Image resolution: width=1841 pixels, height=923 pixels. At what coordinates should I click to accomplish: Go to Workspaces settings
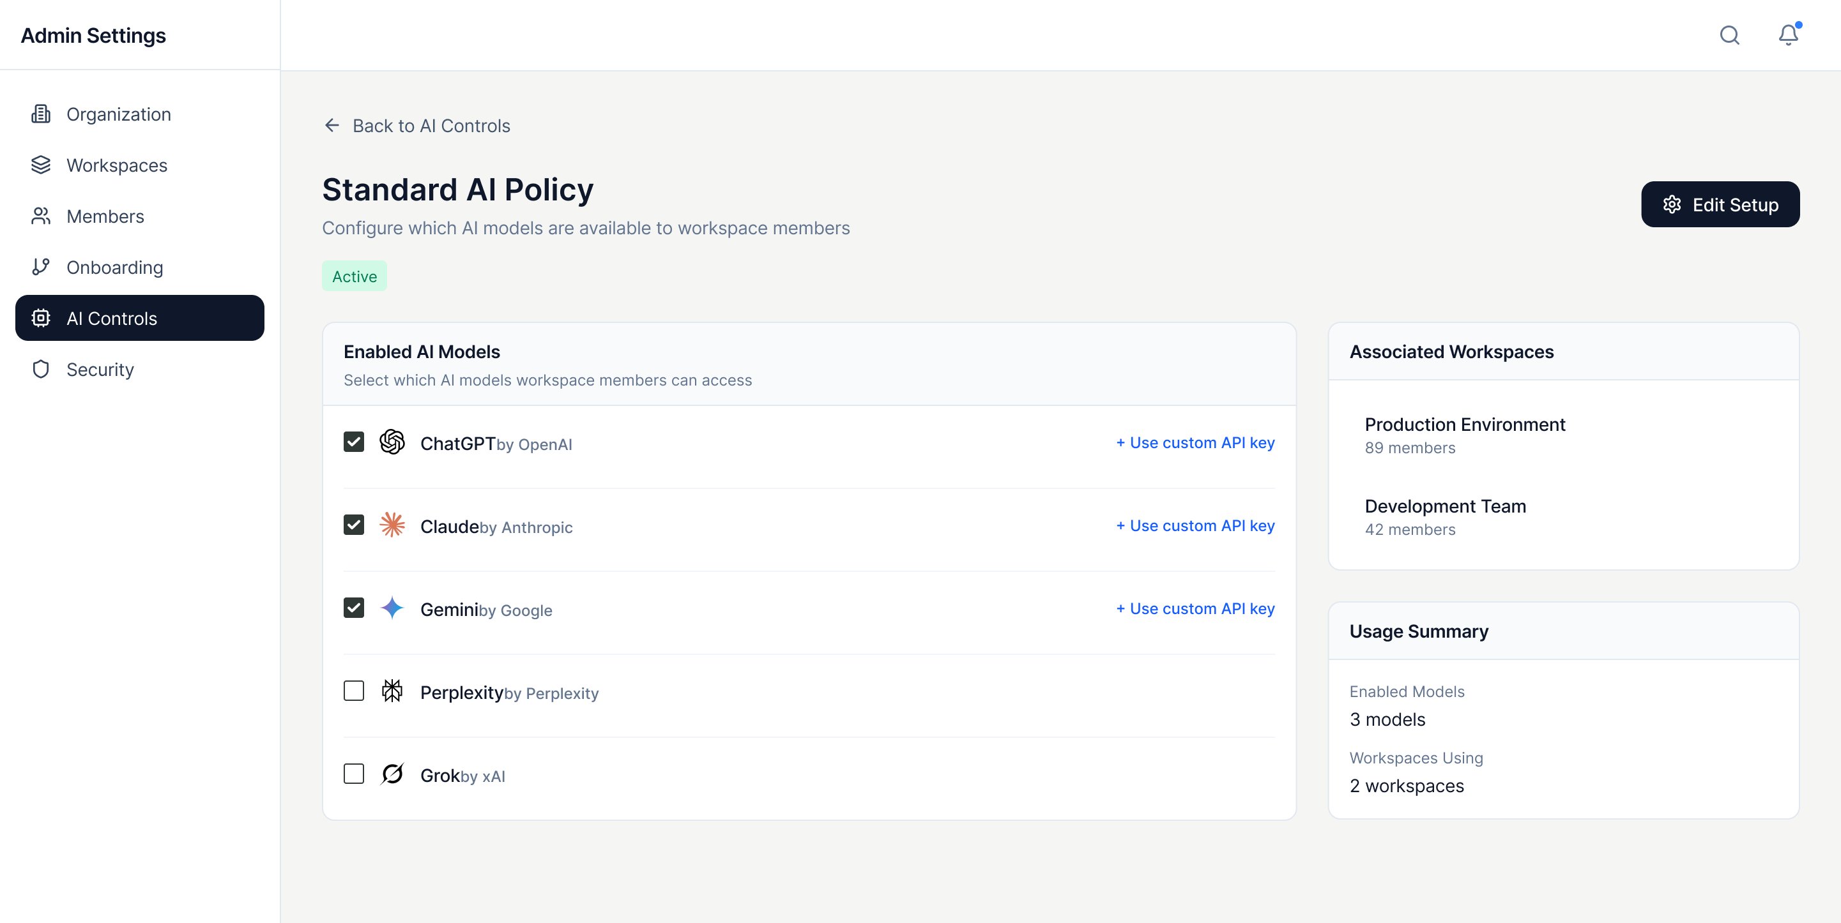click(139, 165)
